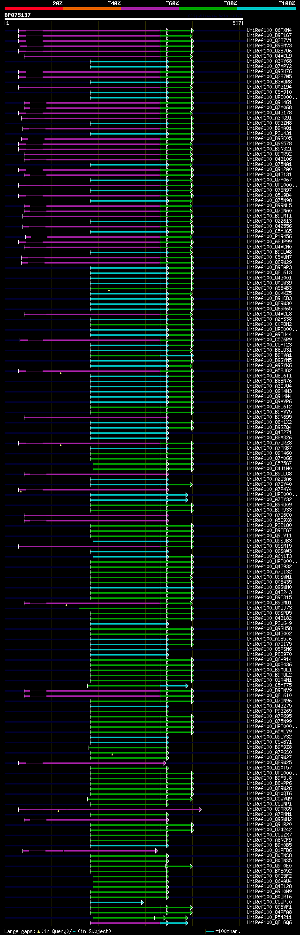Open hit UniRef100_A3AY68
The width and height of the screenshot is (300, 935).
269,61
